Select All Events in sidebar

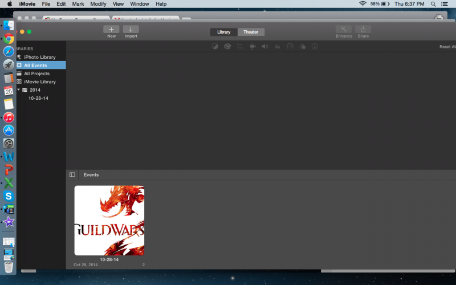pos(41,65)
